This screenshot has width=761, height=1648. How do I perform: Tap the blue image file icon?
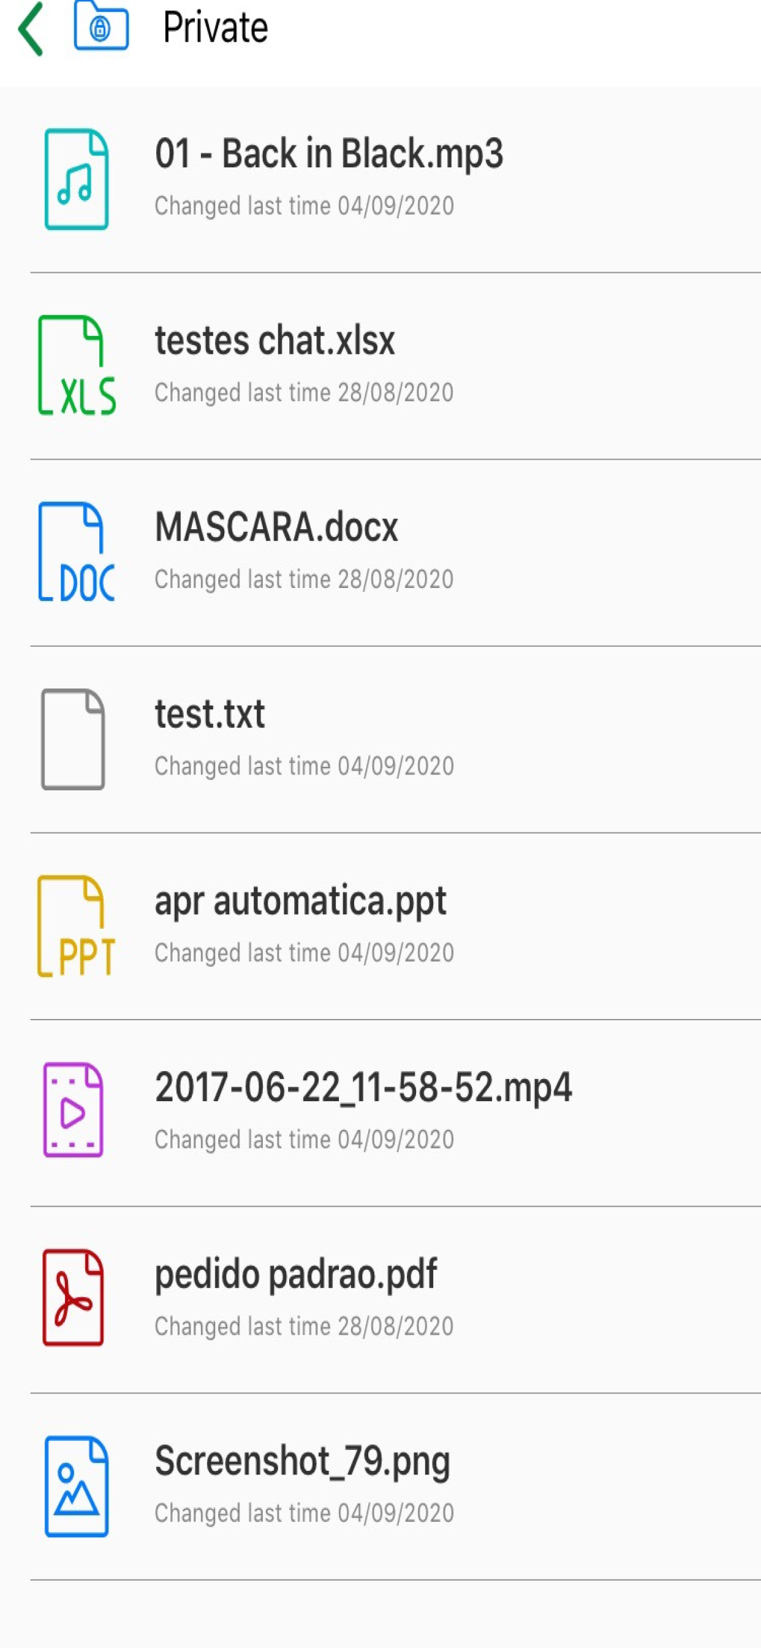[x=76, y=1486]
